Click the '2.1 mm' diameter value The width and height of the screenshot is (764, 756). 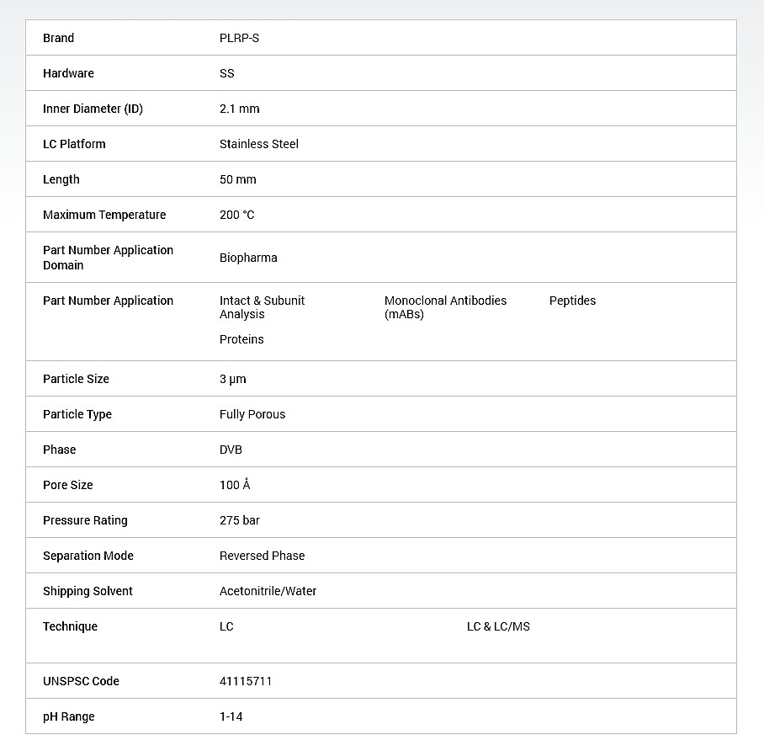click(240, 109)
